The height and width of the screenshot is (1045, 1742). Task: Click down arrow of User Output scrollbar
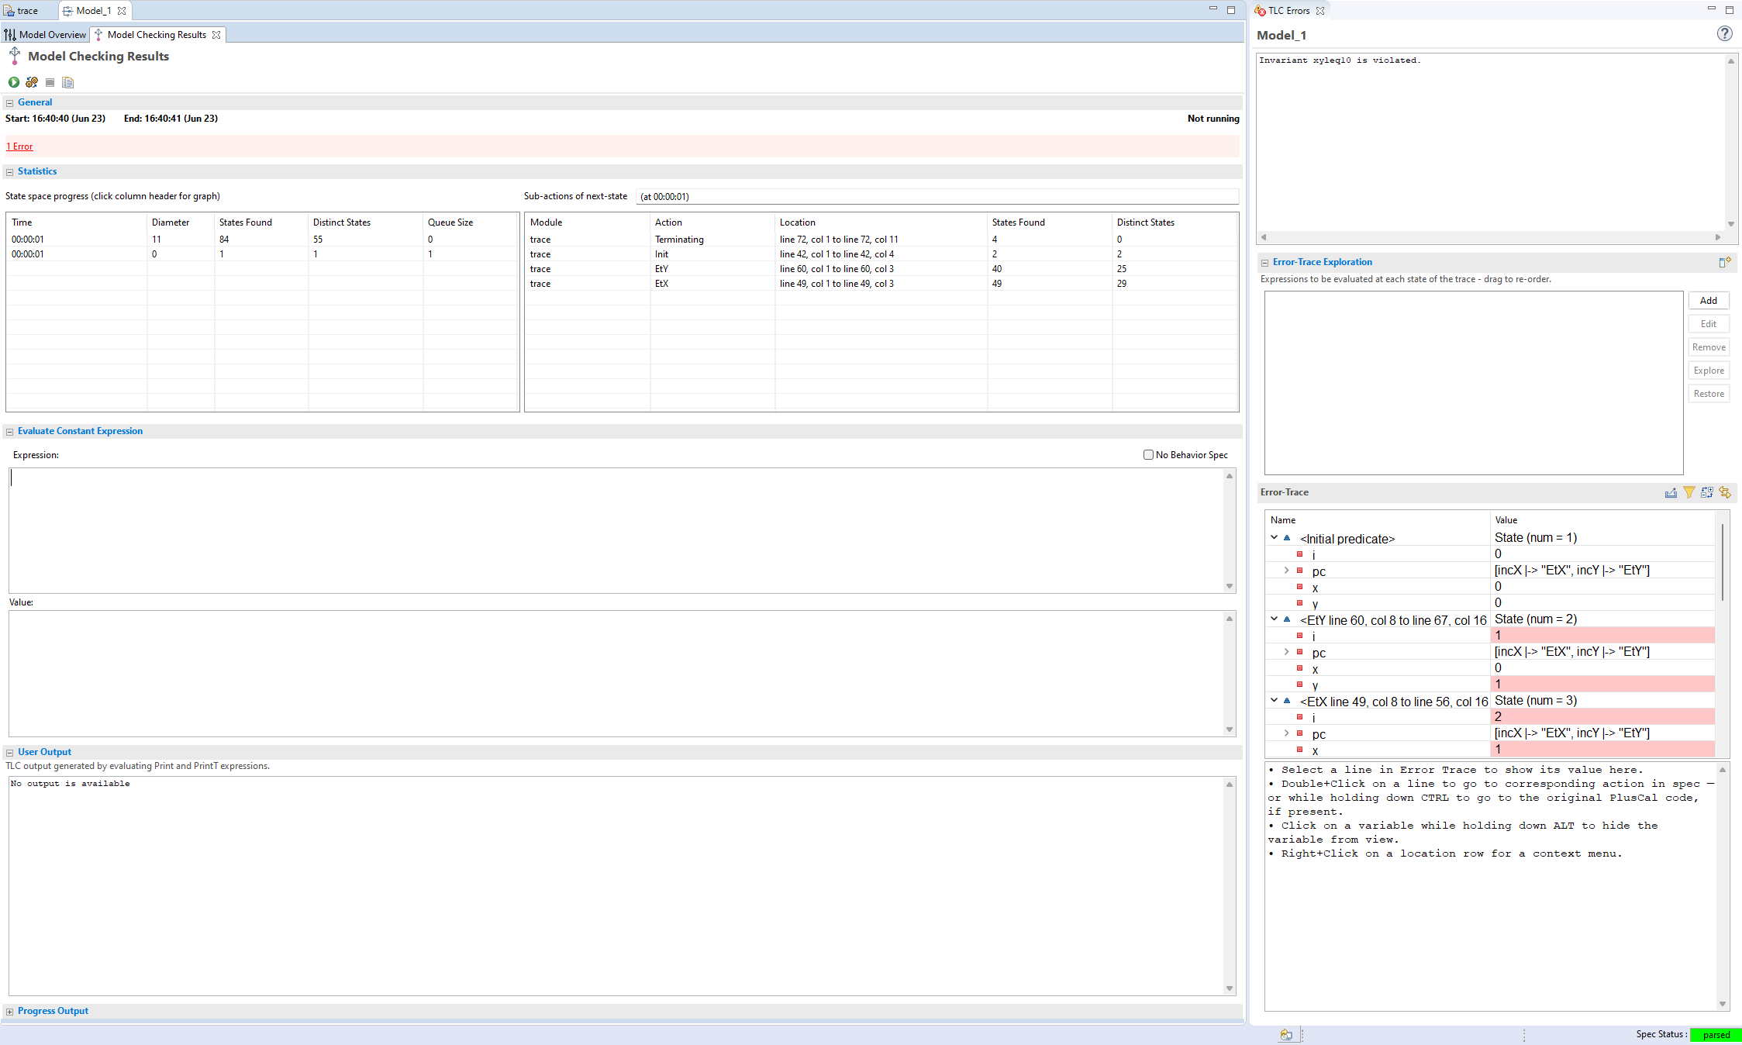pos(1230,988)
